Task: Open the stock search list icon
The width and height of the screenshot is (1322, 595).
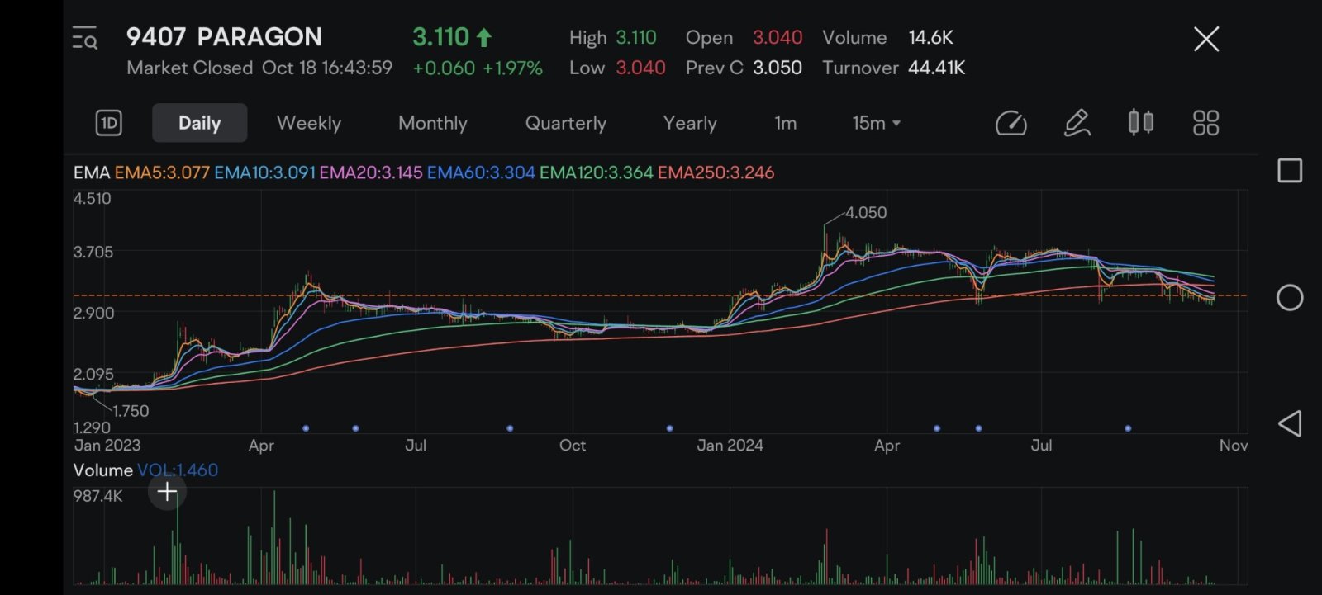Action: click(x=85, y=38)
